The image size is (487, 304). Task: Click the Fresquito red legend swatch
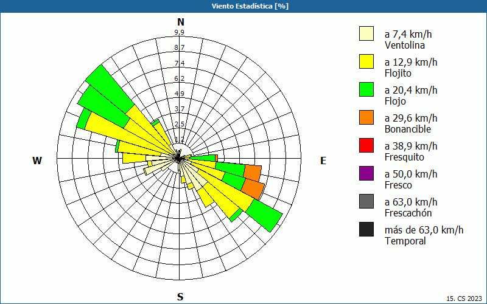pyautogui.click(x=366, y=145)
